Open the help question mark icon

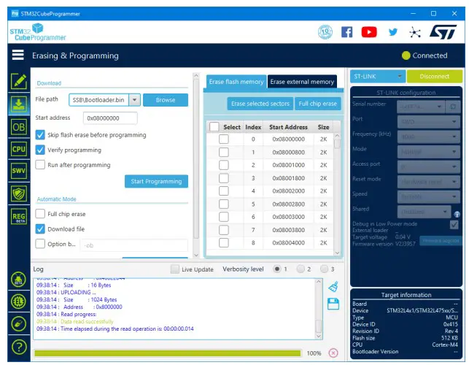18,347
